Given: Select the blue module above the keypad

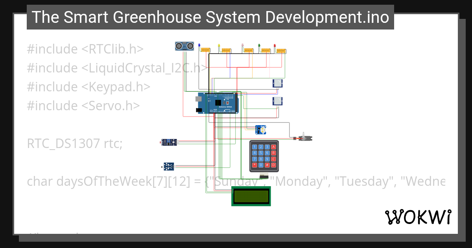Looking at the screenshot, I should [261, 130].
